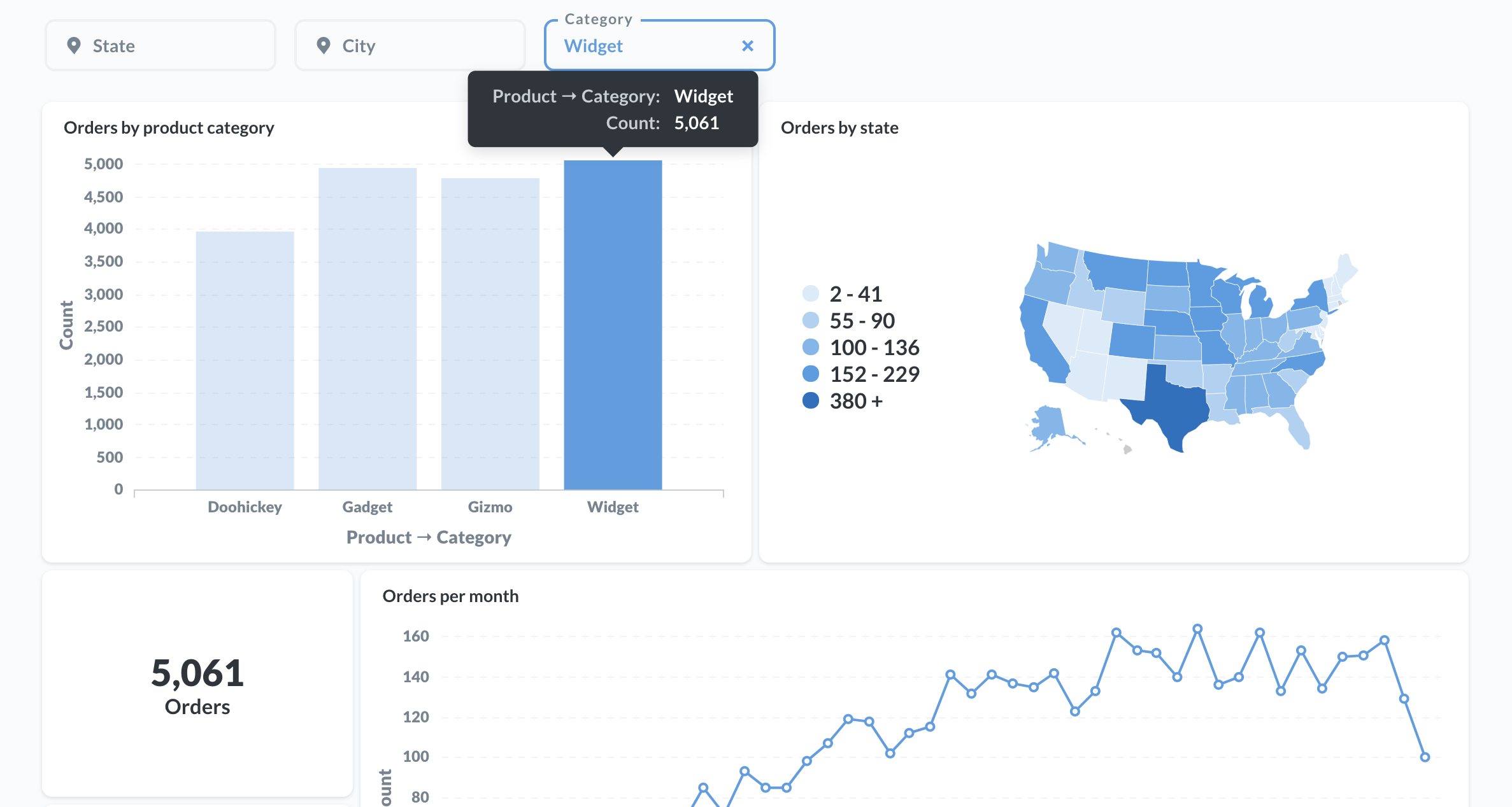
Task: Click the 152 - 229 legend swatch
Action: (811, 374)
